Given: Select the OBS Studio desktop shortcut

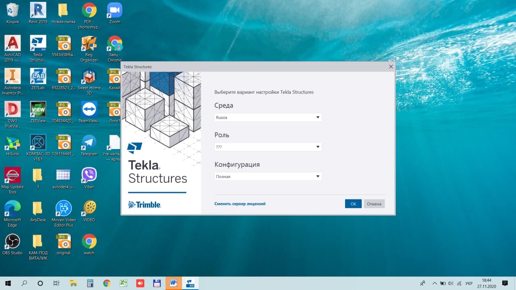Looking at the screenshot, I should [x=12, y=244].
